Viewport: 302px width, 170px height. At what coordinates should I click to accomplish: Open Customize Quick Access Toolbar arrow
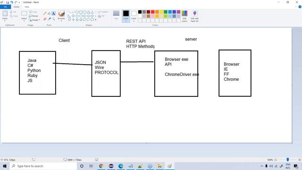(x=19, y=2)
